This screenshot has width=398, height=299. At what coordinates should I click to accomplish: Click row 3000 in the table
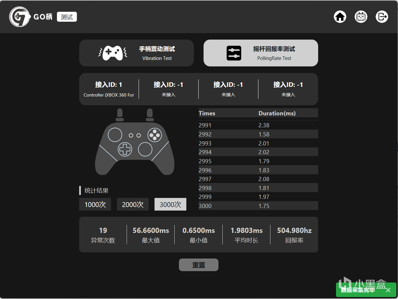click(x=258, y=206)
